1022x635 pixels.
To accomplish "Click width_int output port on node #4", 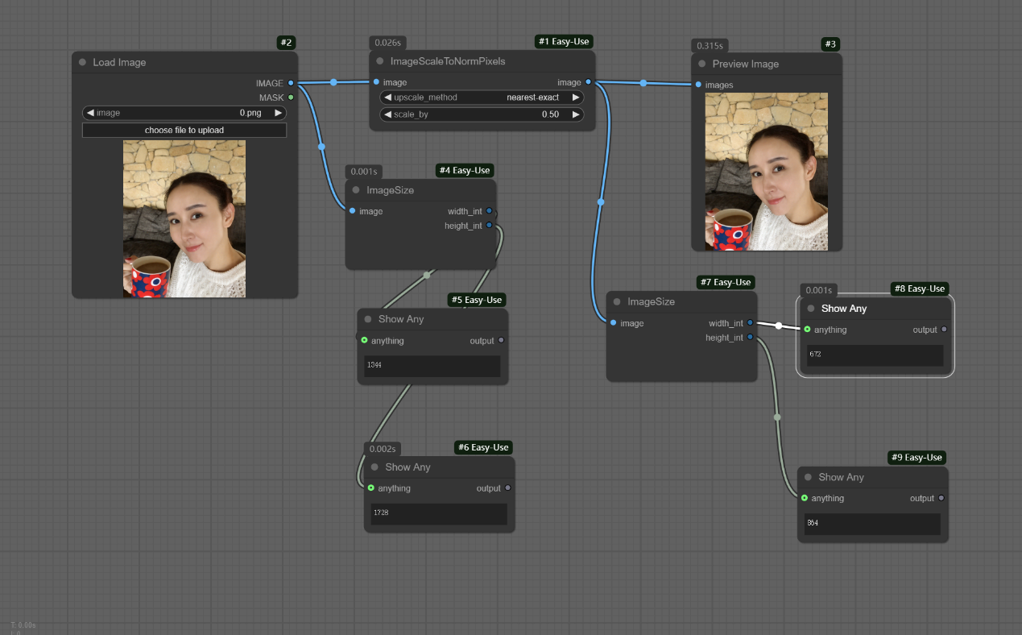I will pyautogui.click(x=489, y=211).
